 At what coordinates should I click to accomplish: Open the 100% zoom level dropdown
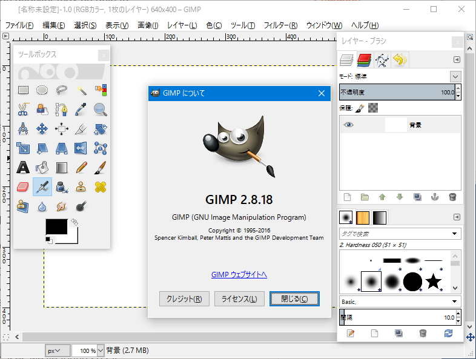coord(101,351)
